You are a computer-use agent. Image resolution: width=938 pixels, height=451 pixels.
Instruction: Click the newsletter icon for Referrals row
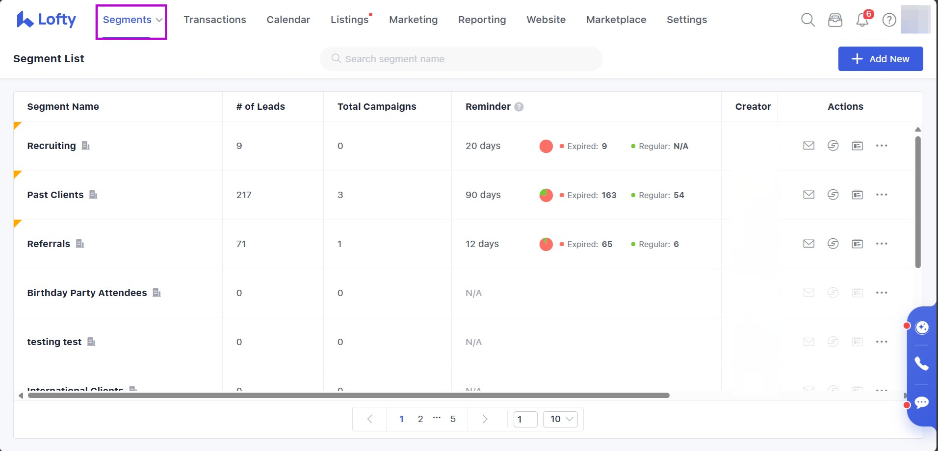point(857,244)
